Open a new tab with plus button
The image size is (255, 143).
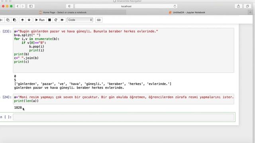250,12
